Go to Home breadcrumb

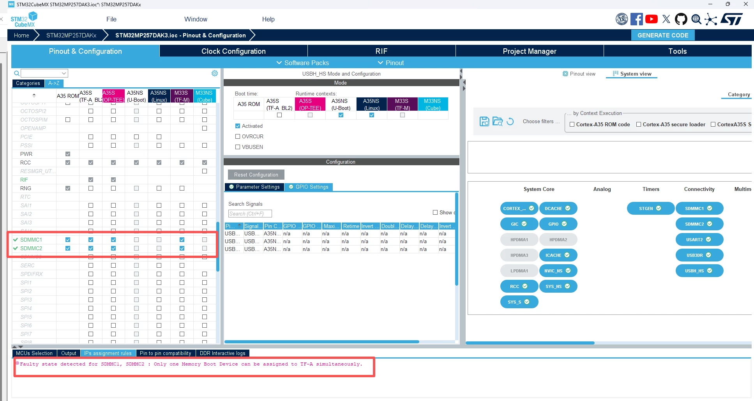point(21,35)
